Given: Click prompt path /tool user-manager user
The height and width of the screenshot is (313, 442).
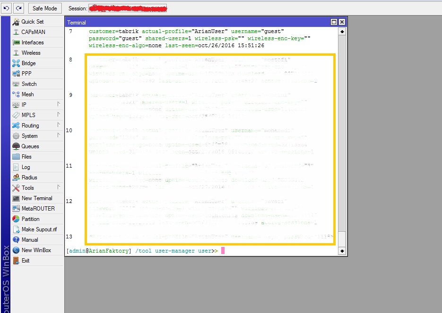Looking at the screenshot, I should click(173, 251).
